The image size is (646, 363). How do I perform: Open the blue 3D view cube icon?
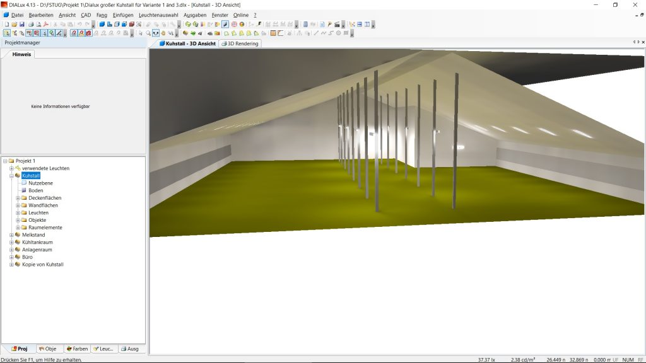tap(102, 25)
